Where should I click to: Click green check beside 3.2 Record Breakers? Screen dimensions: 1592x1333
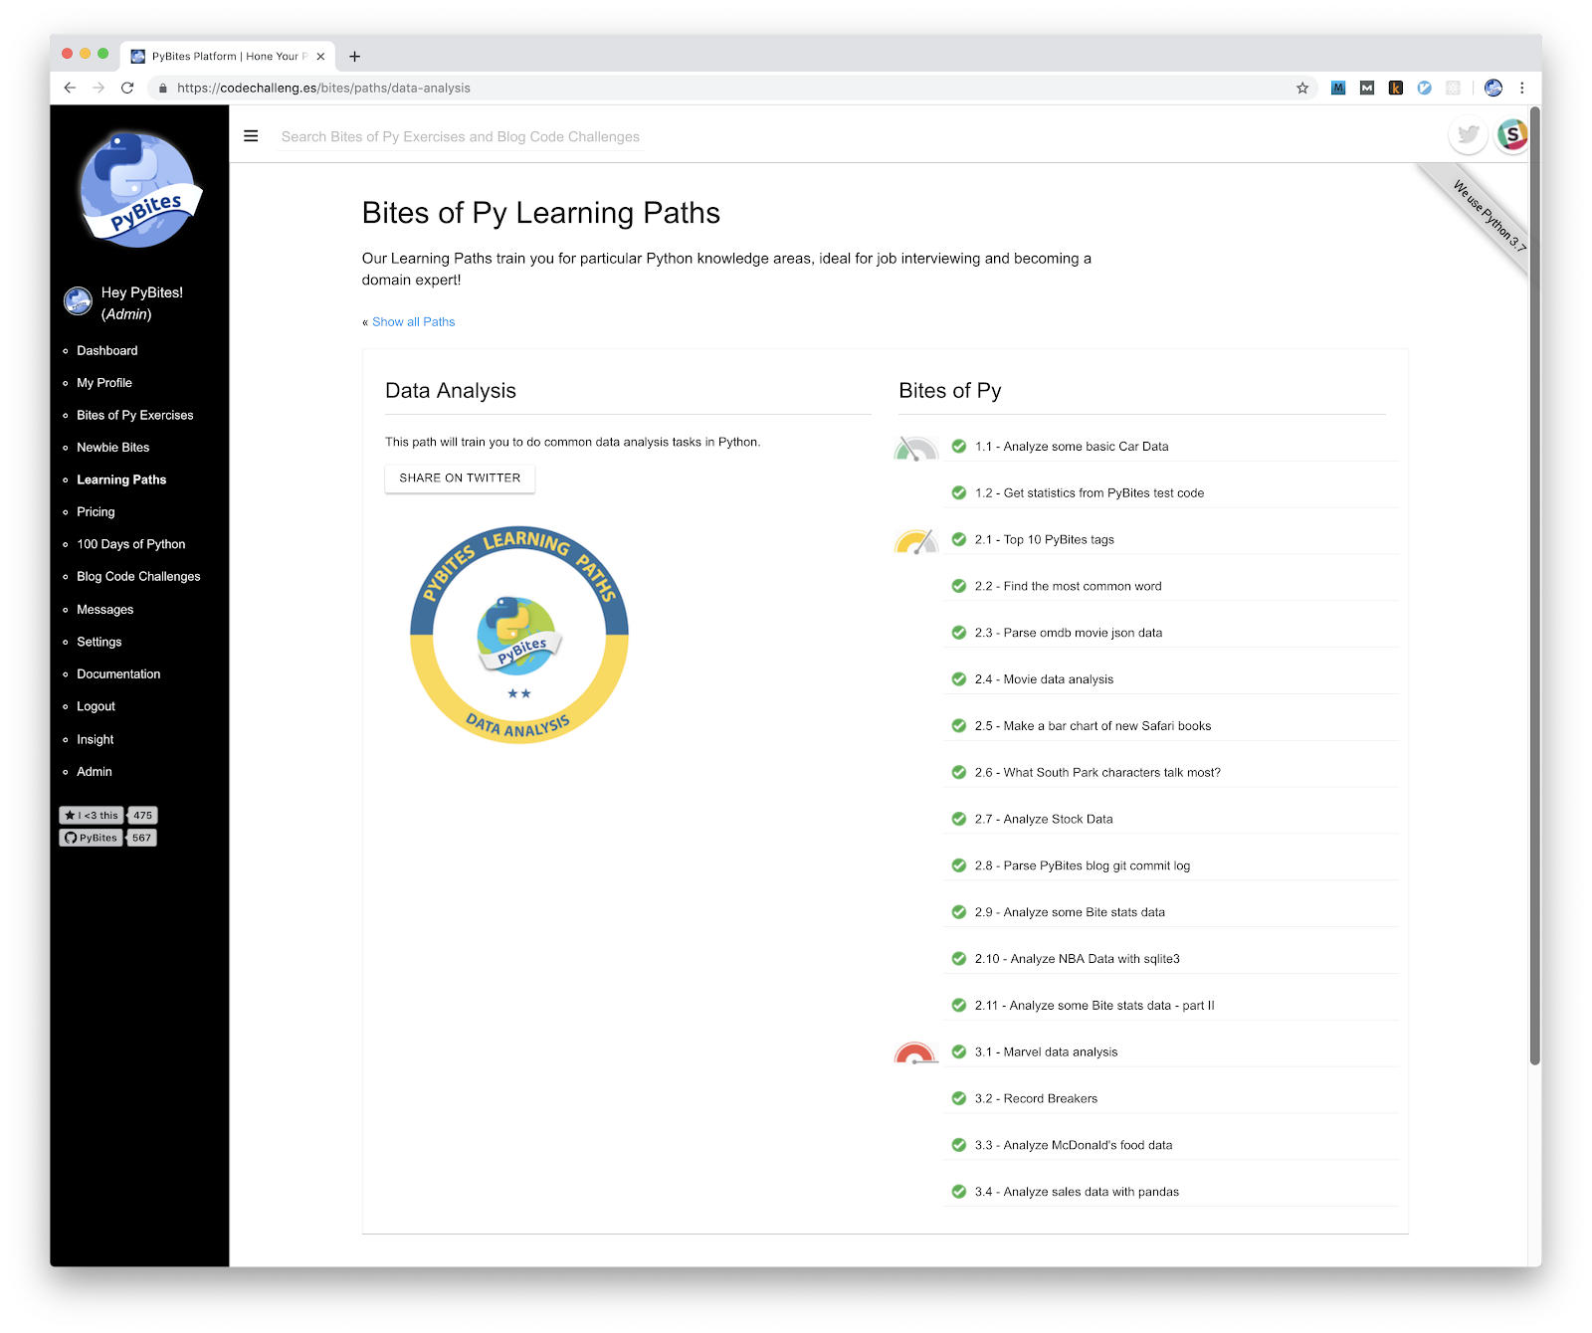tap(959, 1098)
